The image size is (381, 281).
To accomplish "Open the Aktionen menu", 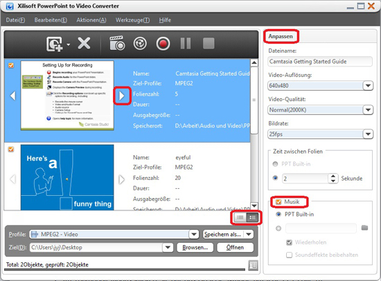I will click(91, 20).
